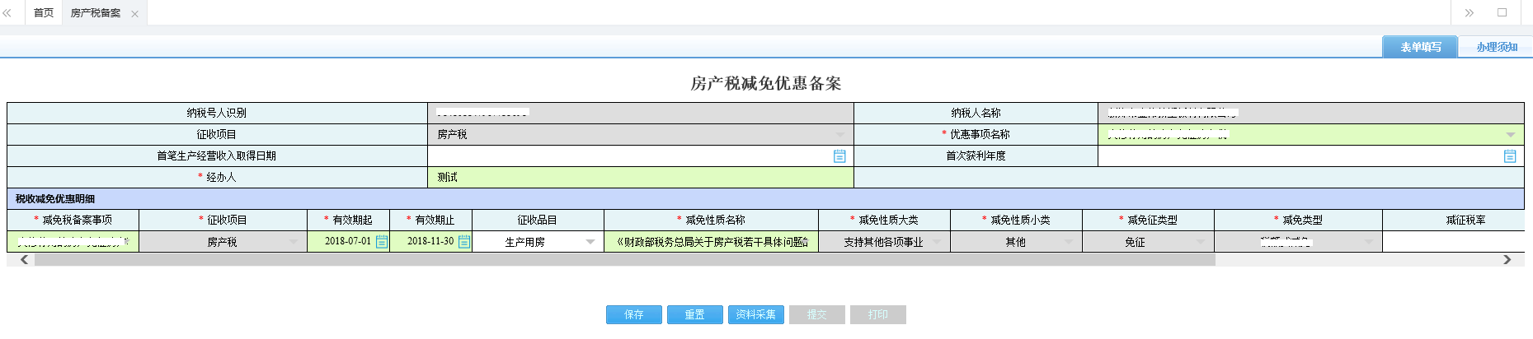Image resolution: width=1533 pixels, height=339 pixels.
Task: Open the 有效期止 date picker icon
Action: tap(464, 241)
